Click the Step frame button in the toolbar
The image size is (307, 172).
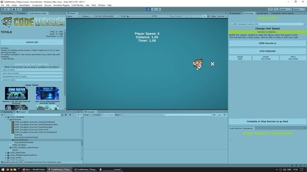point(159,9)
